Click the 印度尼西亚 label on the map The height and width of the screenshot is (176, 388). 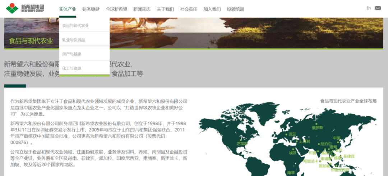[340, 170]
